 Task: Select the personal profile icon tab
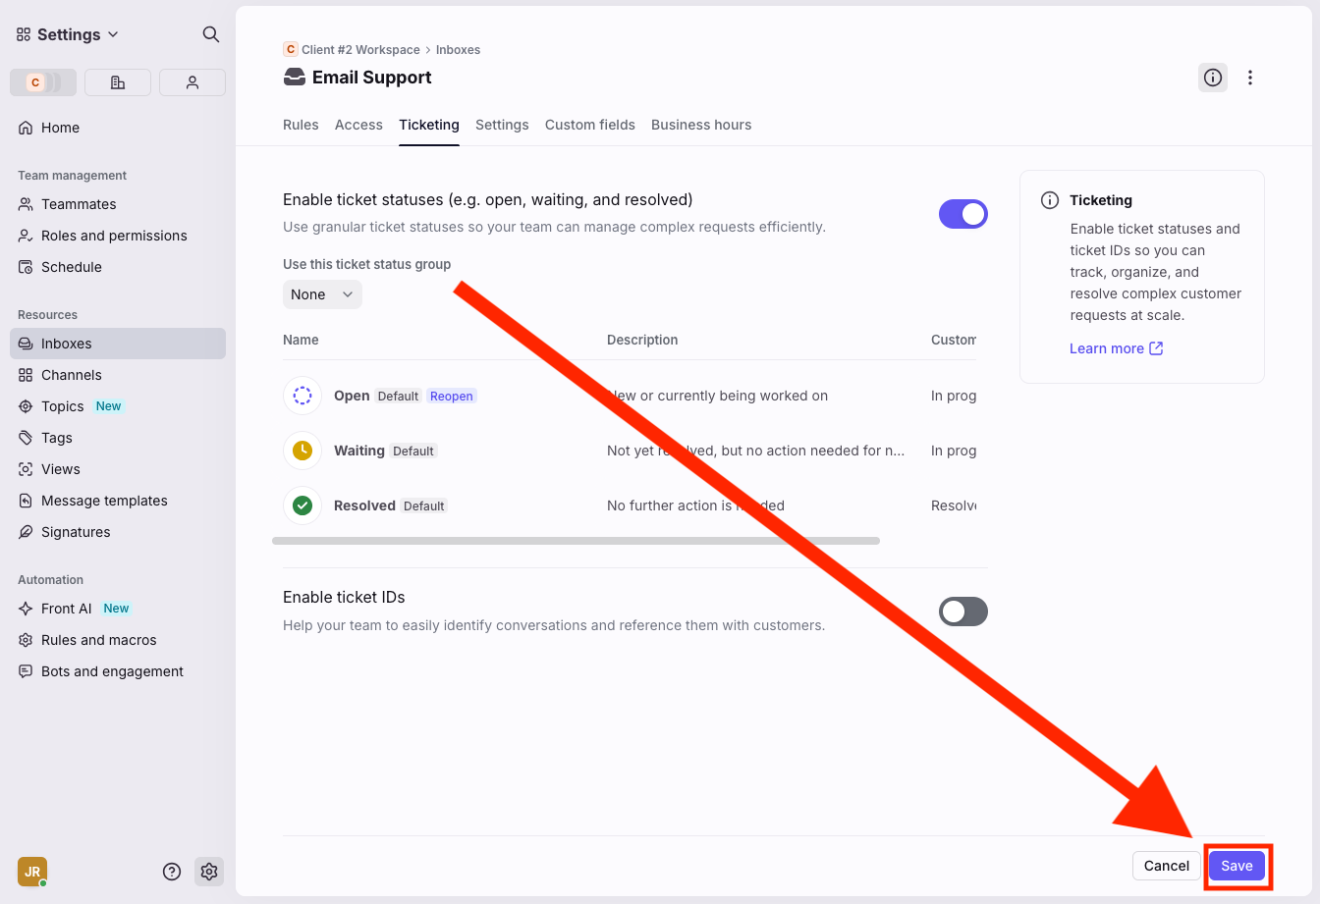coord(192,82)
